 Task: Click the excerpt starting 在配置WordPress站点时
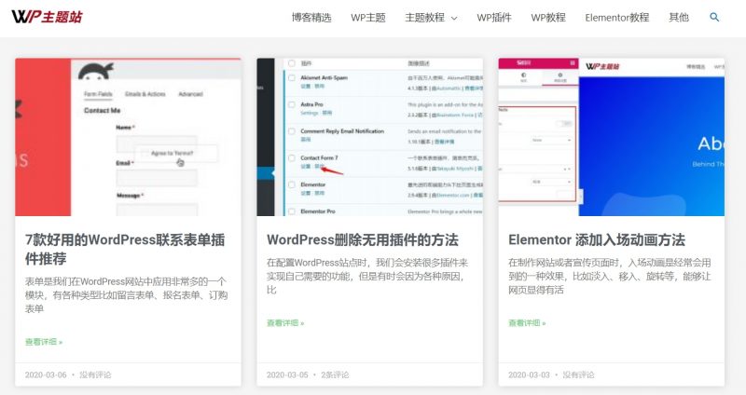click(x=367, y=276)
